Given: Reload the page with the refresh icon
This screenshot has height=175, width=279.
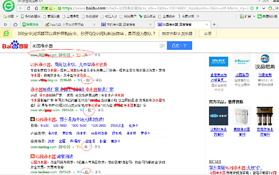Looking at the screenshot, I should coord(28,8).
